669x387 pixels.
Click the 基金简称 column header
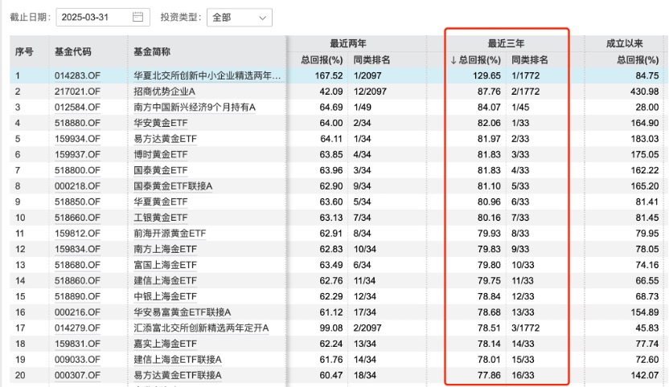pyautogui.click(x=153, y=51)
